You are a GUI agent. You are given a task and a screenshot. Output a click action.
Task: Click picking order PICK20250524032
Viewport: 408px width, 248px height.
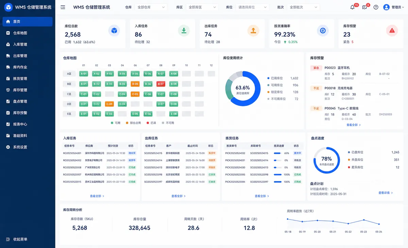(x=235, y=153)
